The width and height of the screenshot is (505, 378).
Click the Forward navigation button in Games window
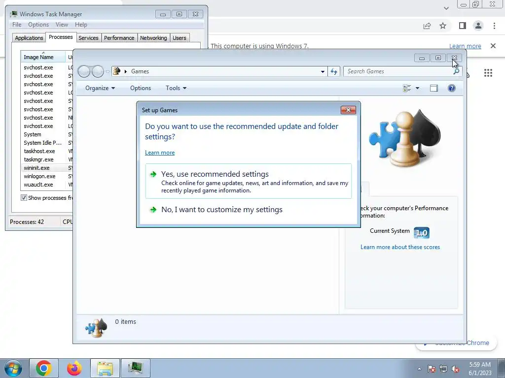pos(98,71)
